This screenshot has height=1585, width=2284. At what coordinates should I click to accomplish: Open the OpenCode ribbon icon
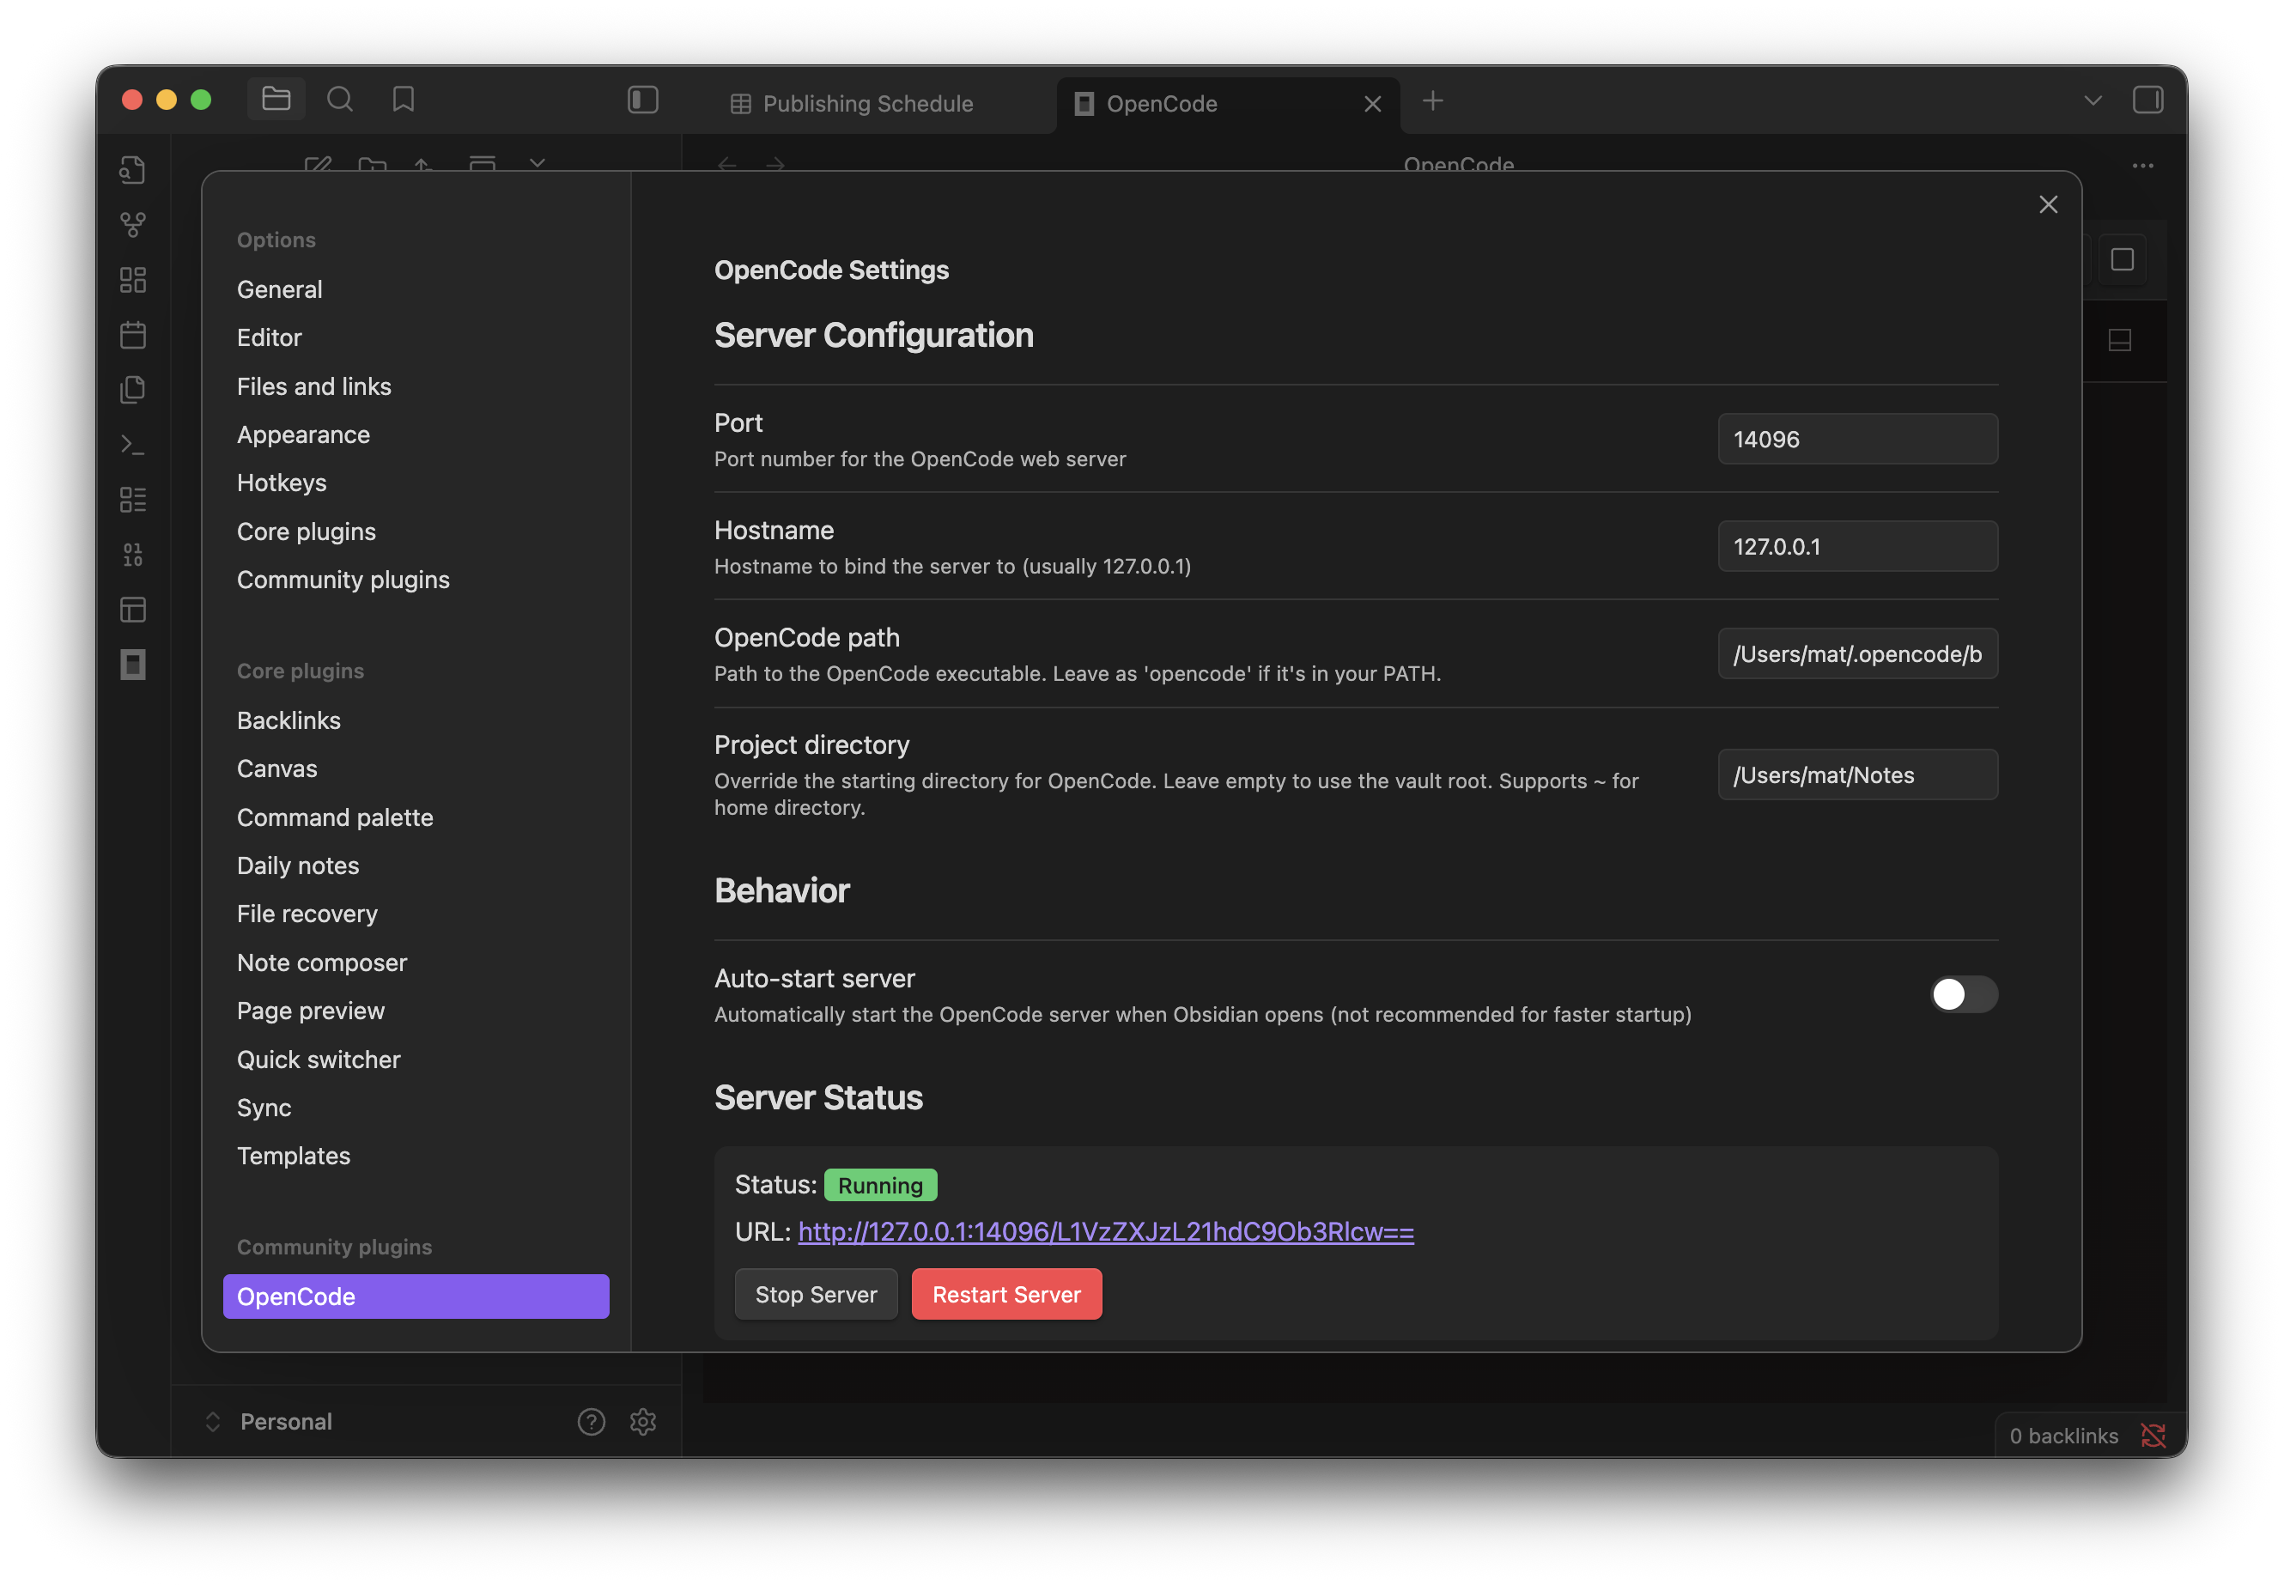(133, 665)
